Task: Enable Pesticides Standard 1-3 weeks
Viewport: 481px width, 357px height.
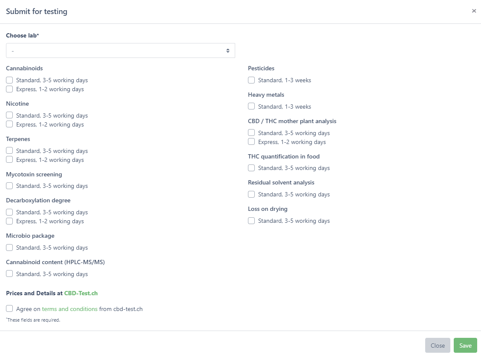Action: pos(251,80)
